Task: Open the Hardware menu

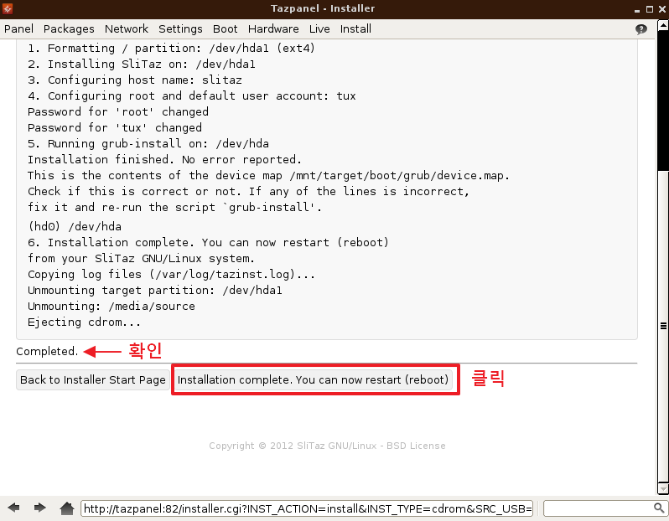Action: pos(273,29)
